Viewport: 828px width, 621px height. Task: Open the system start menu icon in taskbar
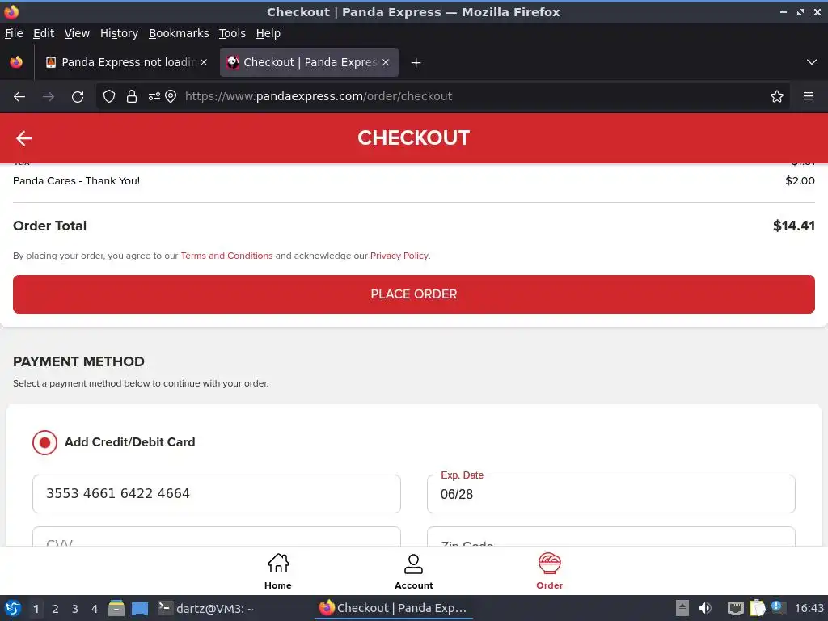tap(13, 608)
